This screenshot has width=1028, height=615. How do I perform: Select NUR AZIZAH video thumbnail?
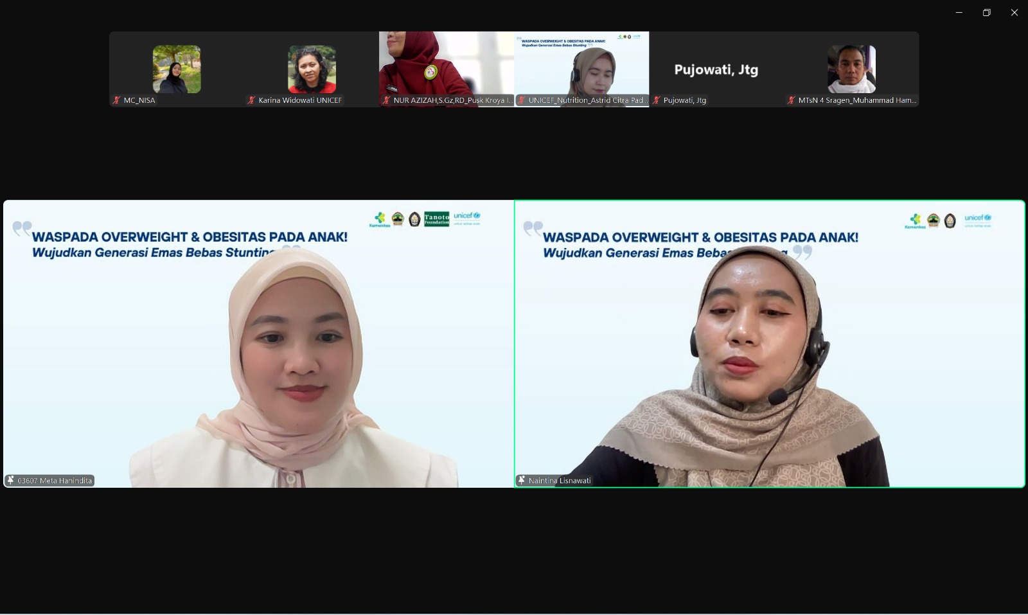click(x=446, y=64)
